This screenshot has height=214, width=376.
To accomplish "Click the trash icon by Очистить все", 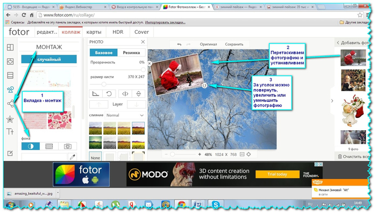I will click(x=339, y=157).
